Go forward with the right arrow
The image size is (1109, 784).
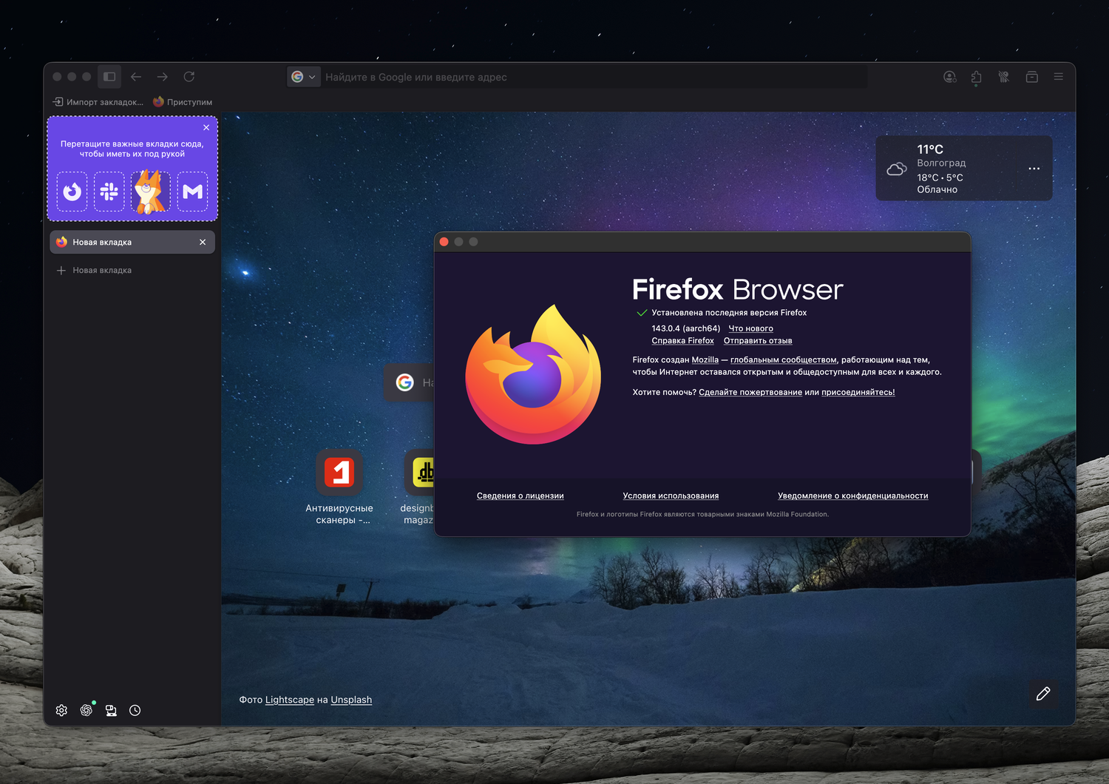click(162, 77)
